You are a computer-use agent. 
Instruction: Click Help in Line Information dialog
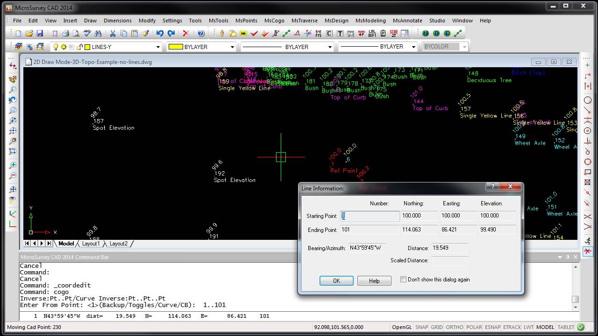pyautogui.click(x=374, y=280)
